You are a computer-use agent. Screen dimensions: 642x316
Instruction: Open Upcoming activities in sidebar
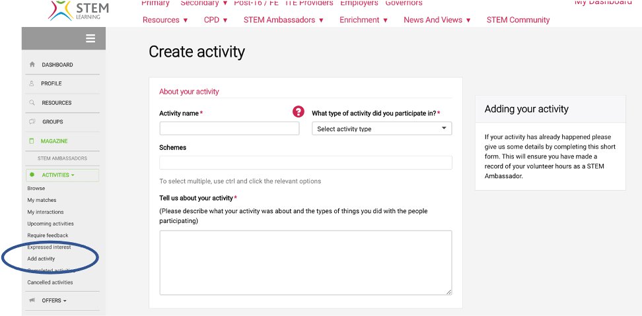(x=50, y=224)
